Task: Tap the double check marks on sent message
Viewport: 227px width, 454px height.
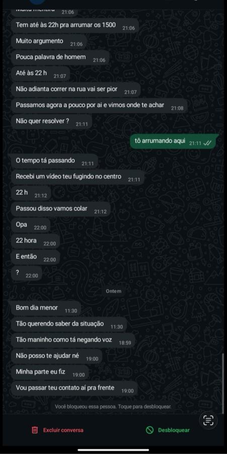Action: click(207, 143)
